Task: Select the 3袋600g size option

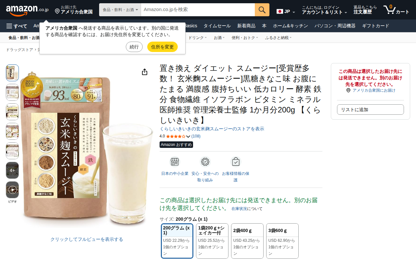Action: coord(282,241)
